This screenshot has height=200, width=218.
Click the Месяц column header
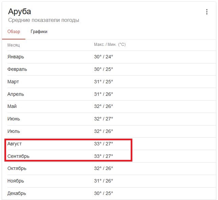pos(14,45)
